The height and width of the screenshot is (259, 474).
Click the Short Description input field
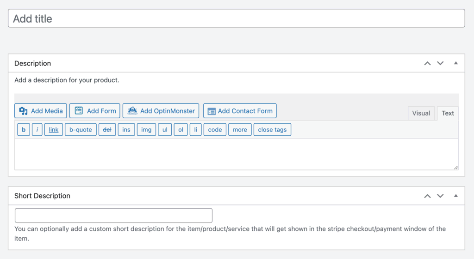tap(113, 215)
